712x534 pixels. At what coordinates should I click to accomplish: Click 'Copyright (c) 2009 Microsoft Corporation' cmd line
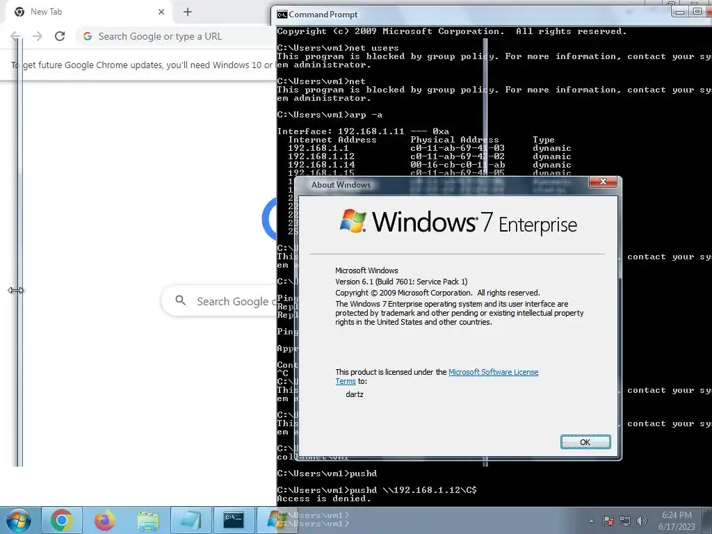point(452,31)
